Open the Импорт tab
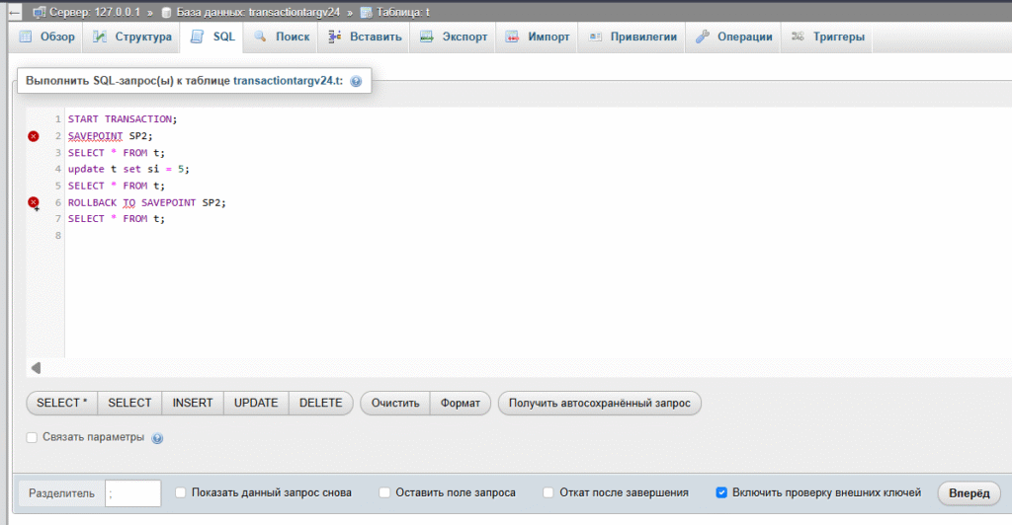 (x=537, y=37)
